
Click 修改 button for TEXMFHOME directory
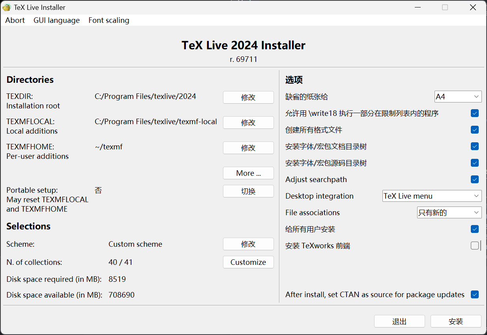(248, 148)
